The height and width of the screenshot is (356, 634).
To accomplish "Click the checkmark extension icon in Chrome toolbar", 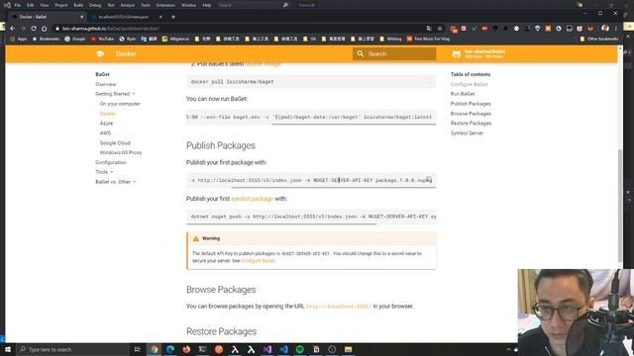I will click(x=474, y=29).
